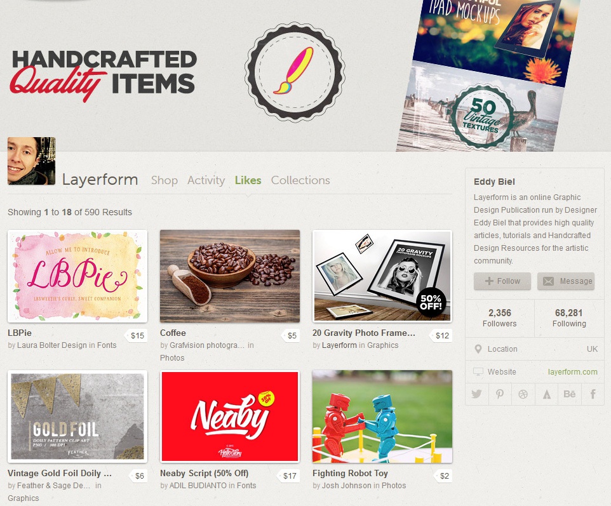Open the Neaby Script product thumbnail
611x506 pixels.
click(230, 416)
